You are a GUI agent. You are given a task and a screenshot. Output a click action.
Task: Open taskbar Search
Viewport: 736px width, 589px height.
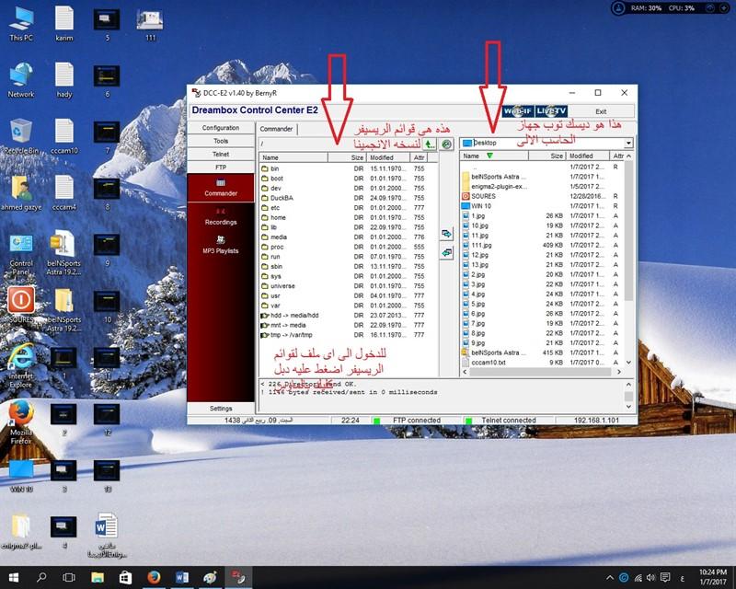coord(41,577)
